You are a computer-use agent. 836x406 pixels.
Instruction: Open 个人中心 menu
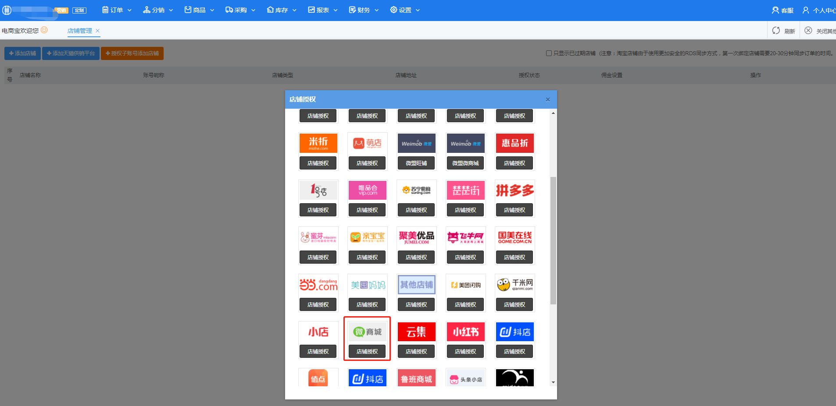[x=819, y=10]
